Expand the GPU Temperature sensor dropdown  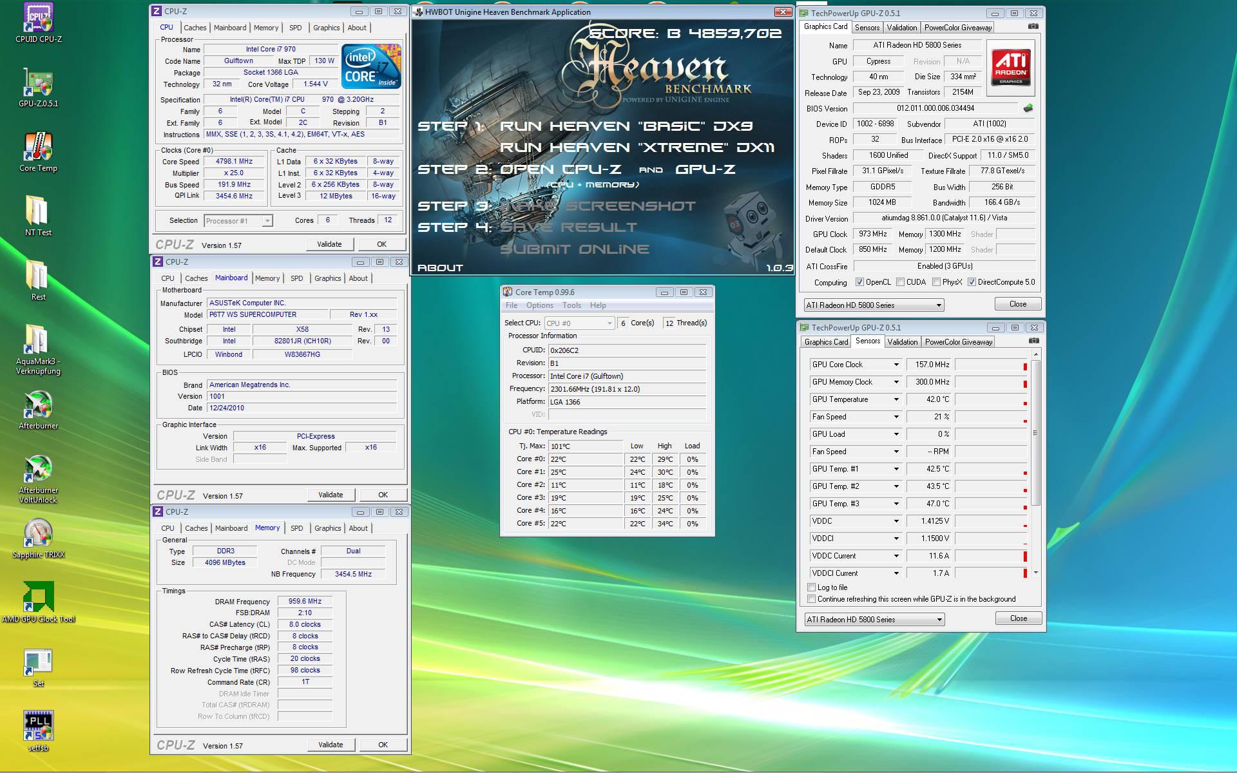pos(896,399)
